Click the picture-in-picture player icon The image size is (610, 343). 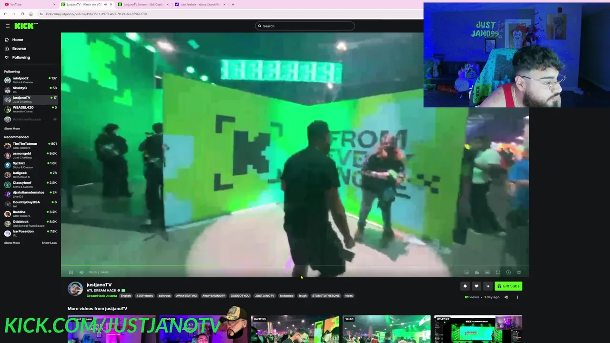coord(467,272)
